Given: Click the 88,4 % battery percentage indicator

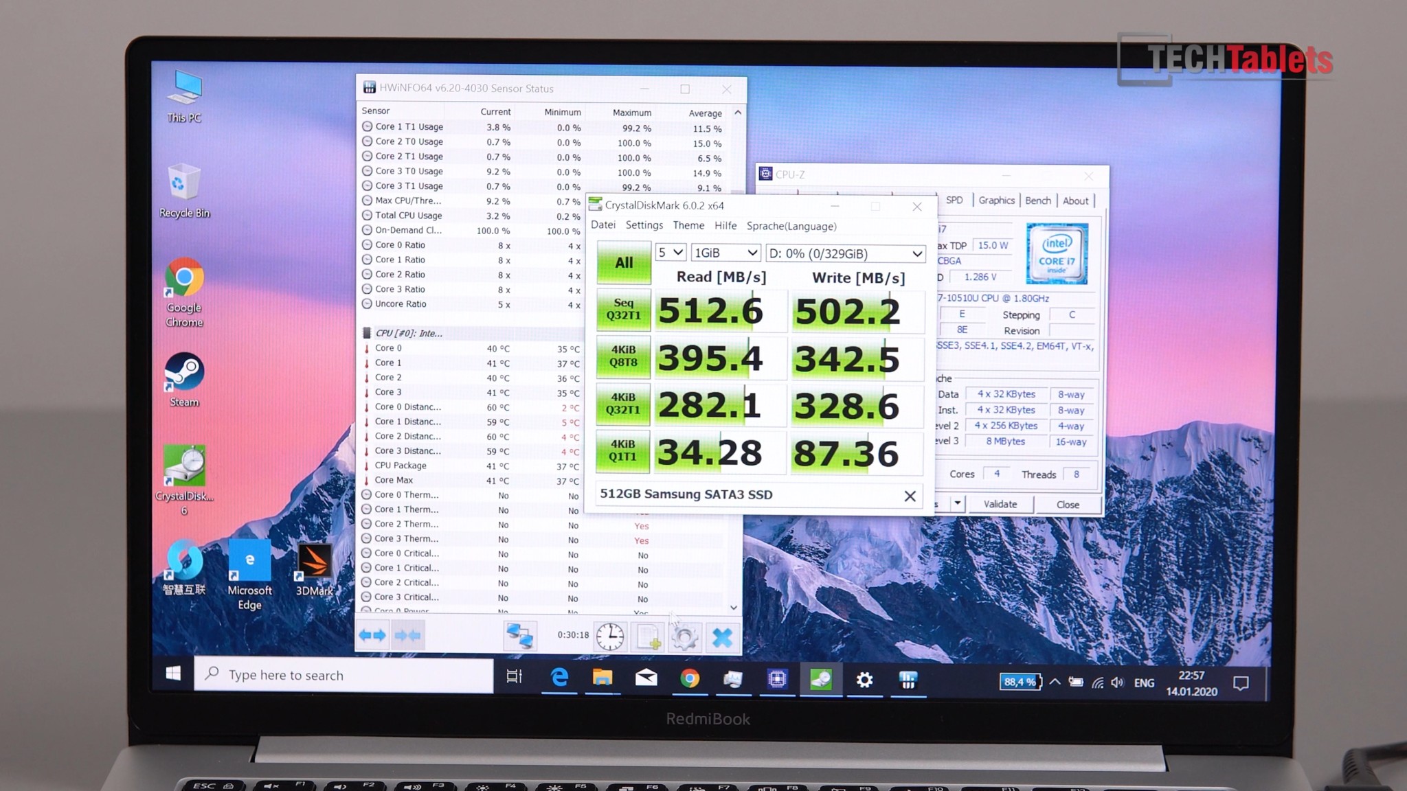Looking at the screenshot, I should click(x=1020, y=682).
